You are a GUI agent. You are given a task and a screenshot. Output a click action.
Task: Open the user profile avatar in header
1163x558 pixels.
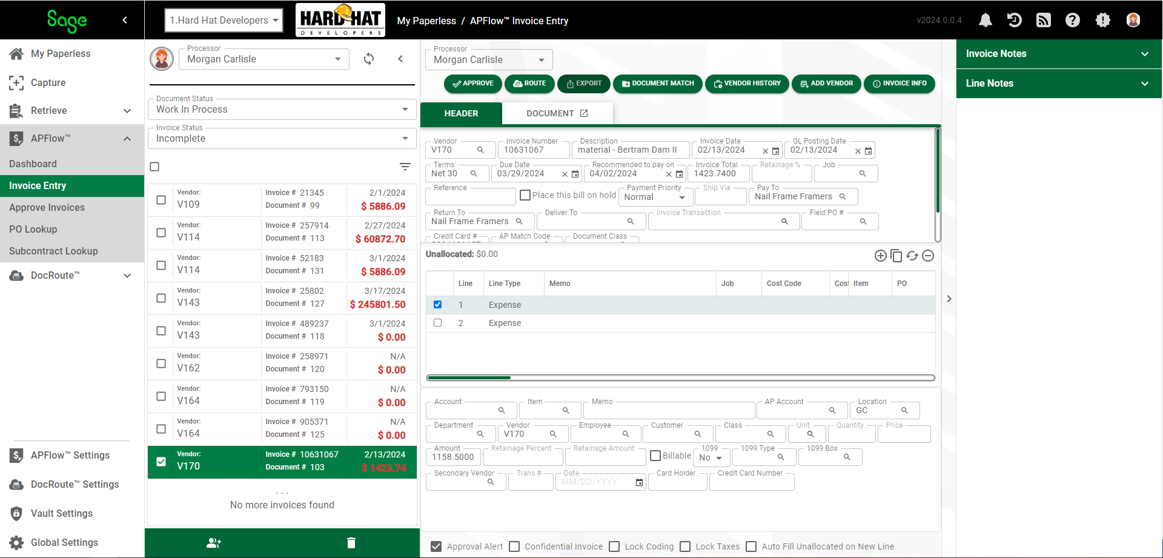(x=1133, y=20)
